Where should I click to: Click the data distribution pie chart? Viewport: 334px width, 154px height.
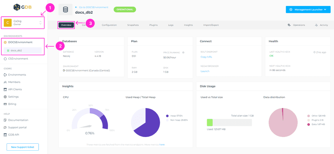pos(283,123)
